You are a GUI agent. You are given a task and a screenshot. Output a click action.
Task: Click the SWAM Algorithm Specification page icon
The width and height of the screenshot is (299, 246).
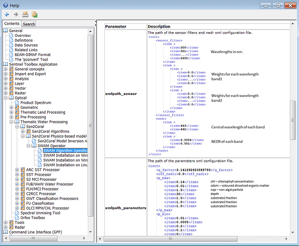tap(40, 151)
